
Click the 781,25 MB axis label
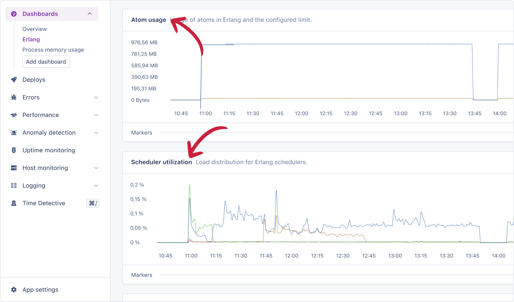144,54
